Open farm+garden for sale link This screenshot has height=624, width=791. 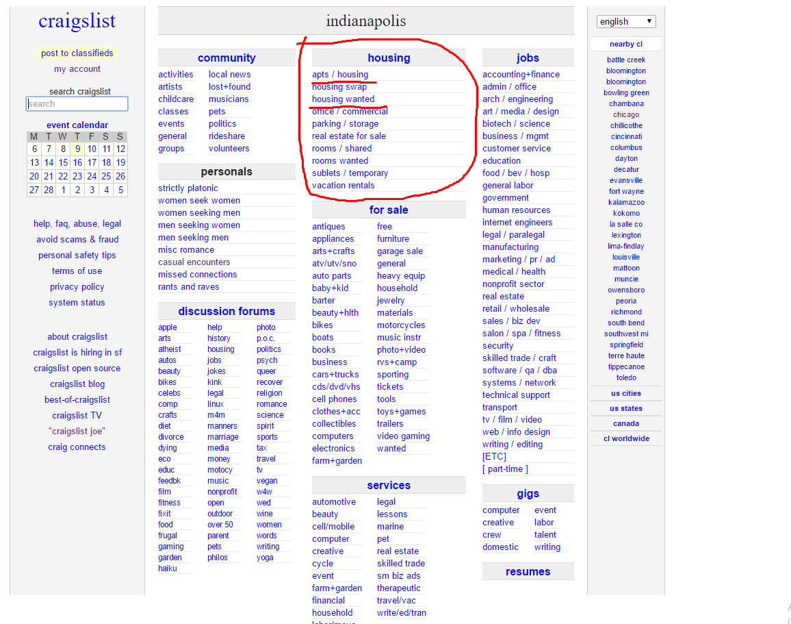(337, 460)
